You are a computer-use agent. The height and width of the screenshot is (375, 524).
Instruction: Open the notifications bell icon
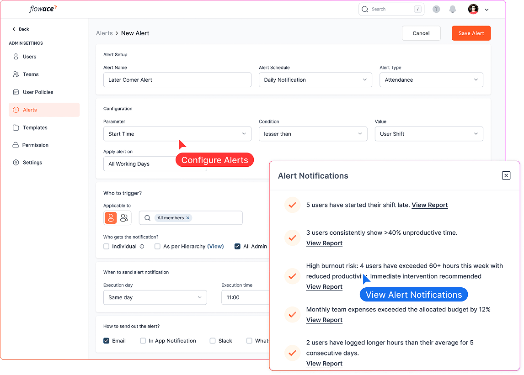coord(453,9)
